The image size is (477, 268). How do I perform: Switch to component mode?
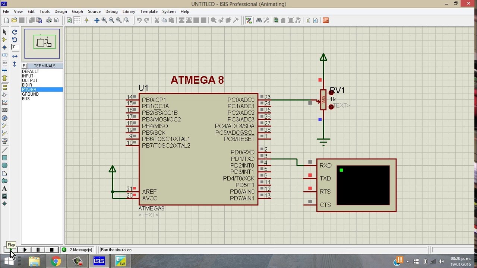coord(4,39)
